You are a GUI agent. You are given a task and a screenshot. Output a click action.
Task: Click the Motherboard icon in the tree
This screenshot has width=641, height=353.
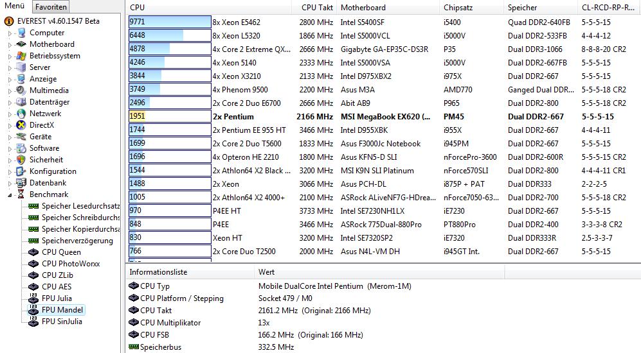coord(21,44)
